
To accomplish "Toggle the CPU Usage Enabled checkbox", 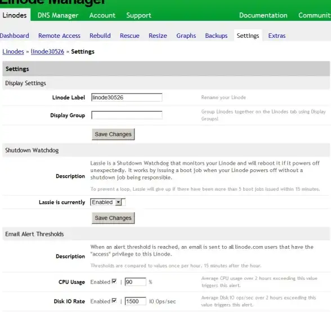I will click(x=114, y=281).
